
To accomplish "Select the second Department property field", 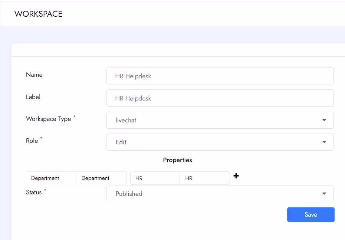I will pos(101,178).
